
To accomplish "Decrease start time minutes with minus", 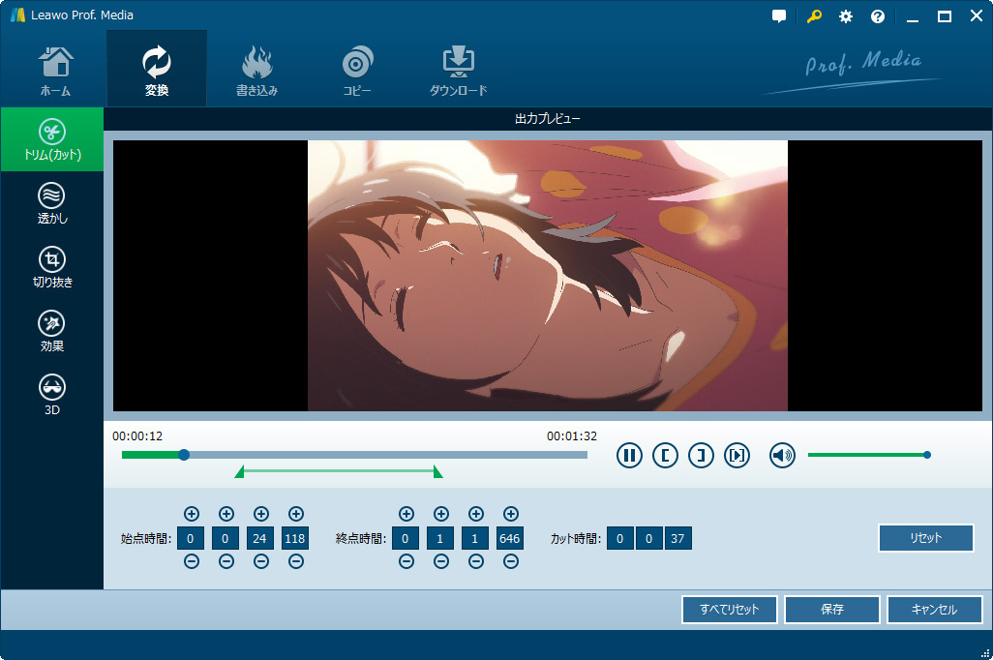I will [x=226, y=561].
